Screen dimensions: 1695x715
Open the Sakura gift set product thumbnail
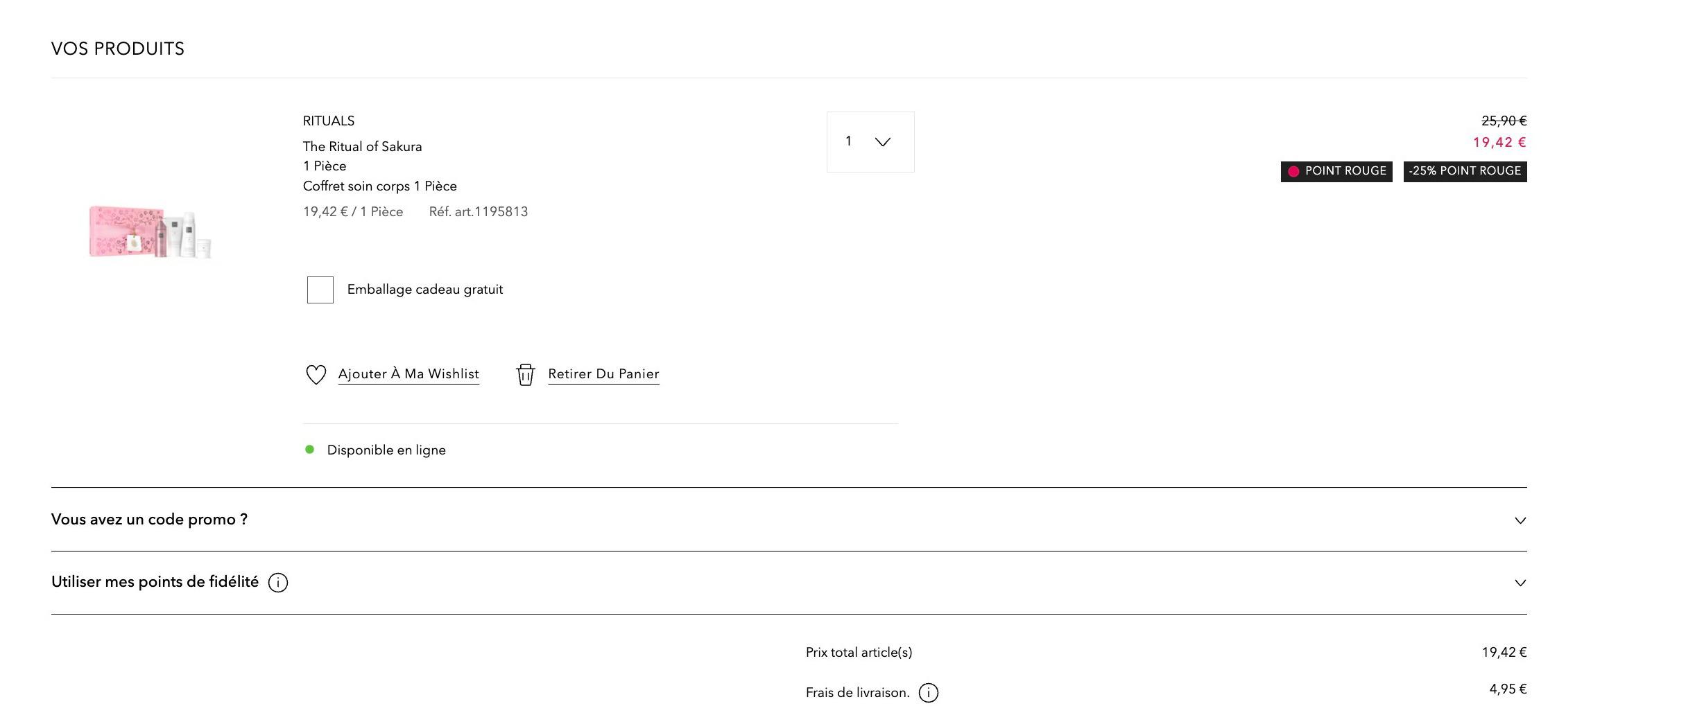tap(150, 232)
